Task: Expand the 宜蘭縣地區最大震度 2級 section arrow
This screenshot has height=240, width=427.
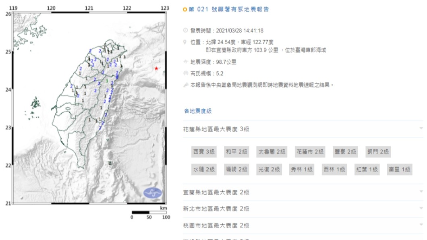Action: pyautogui.click(x=421, y=192)
